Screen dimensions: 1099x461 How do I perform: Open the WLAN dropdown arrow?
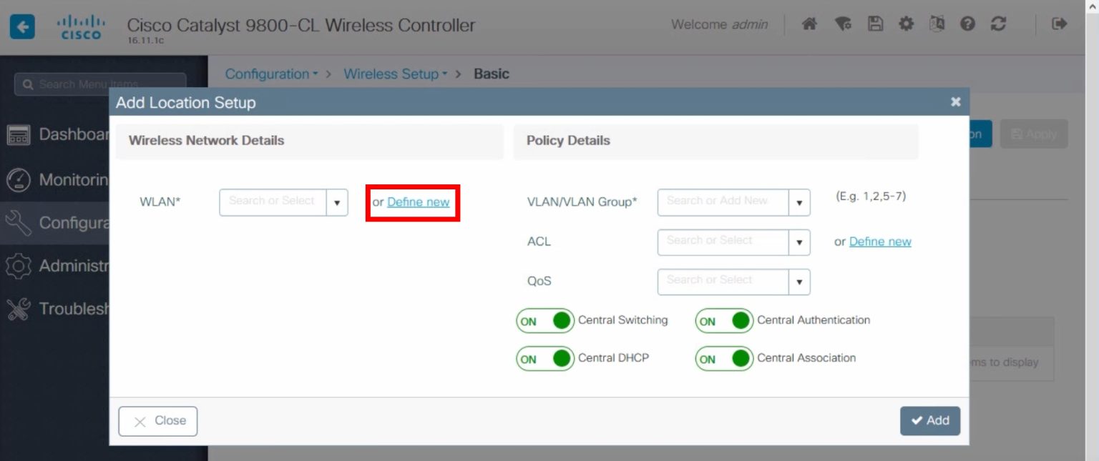337,202
